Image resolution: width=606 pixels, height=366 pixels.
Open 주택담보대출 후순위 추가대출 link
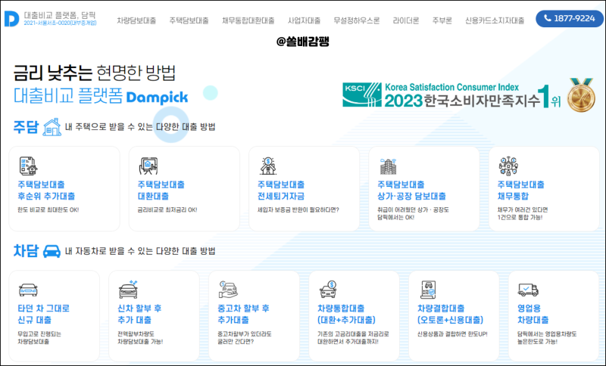coord(46,190)
